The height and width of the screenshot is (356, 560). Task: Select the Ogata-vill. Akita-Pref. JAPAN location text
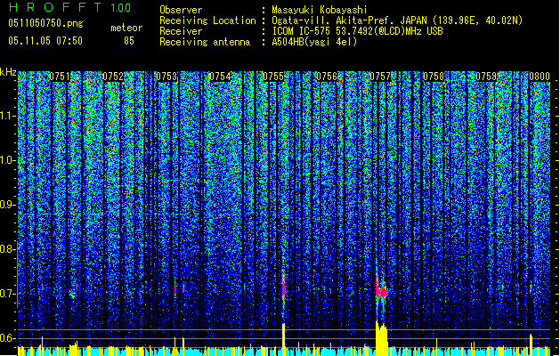pos(397,20)
